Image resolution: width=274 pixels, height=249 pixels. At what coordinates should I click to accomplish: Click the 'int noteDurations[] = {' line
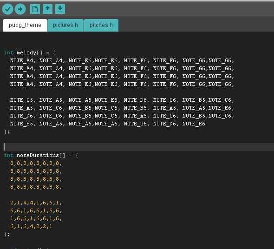[41, 155]
